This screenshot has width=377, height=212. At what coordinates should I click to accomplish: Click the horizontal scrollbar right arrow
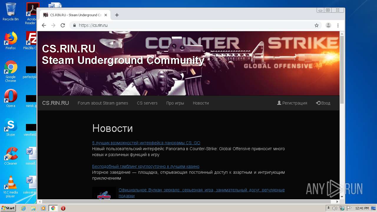337,202
